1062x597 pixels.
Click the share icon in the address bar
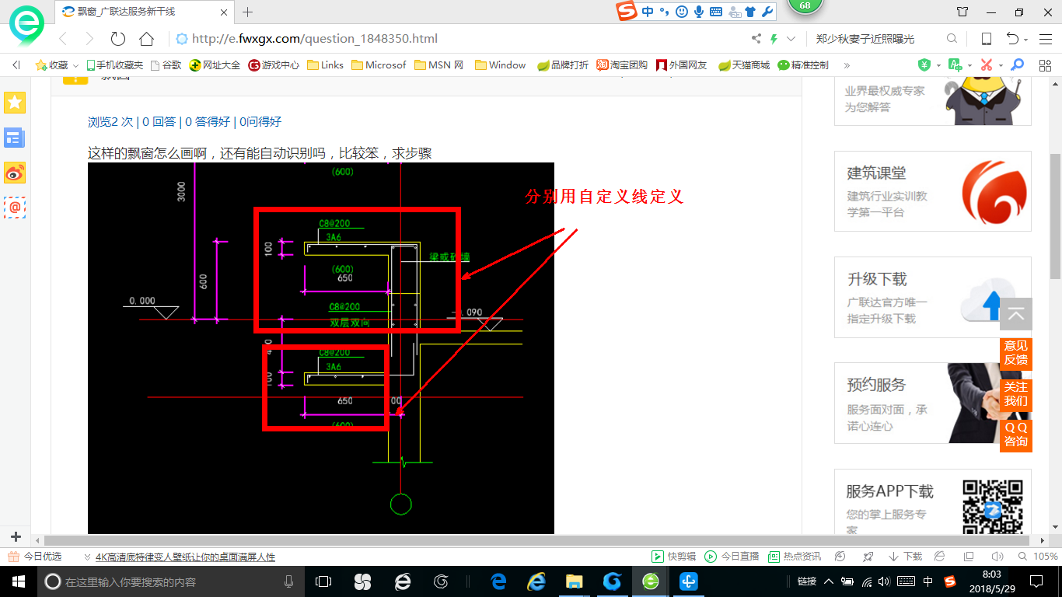click(756, 39)
